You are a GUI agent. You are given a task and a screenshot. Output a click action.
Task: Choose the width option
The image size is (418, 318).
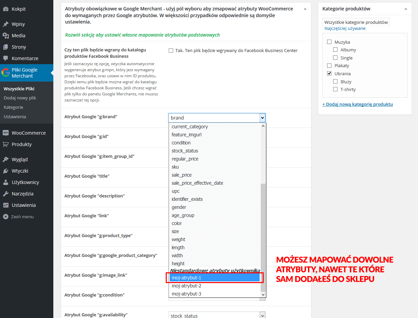tap(215, 256)
